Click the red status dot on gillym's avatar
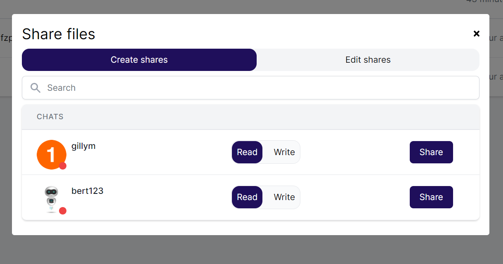This screenshot has width=503, height=264. tap(63, 166)
